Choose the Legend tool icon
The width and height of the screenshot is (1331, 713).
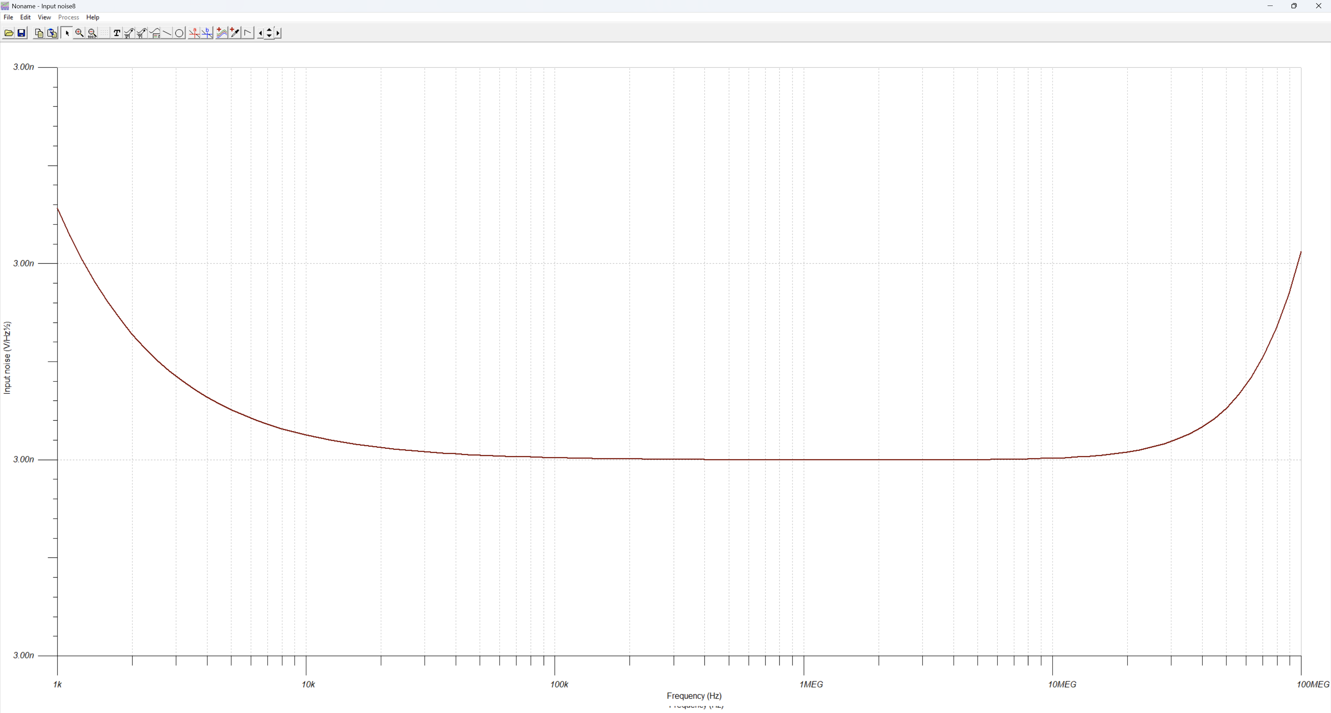[x=155, y=33]
